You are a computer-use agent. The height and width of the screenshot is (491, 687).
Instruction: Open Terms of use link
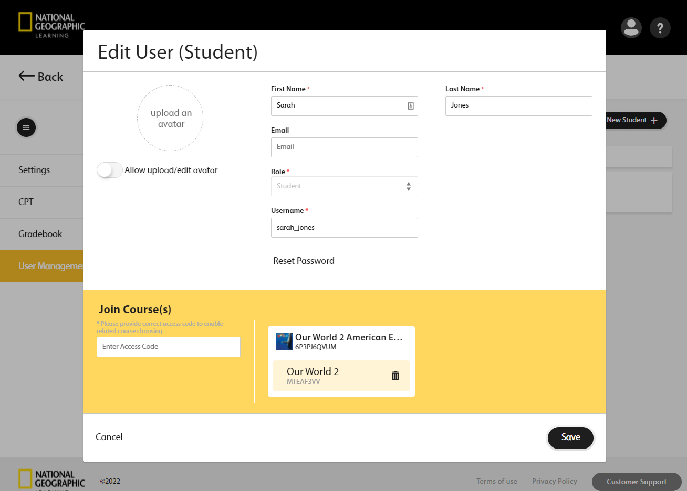tap(497, 481)
